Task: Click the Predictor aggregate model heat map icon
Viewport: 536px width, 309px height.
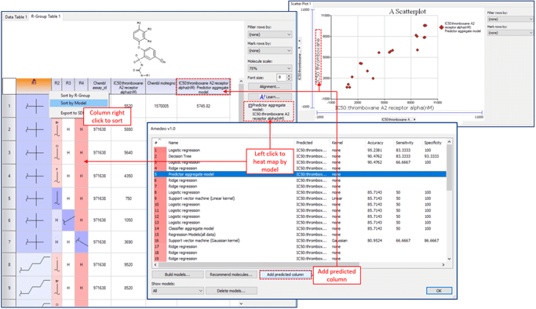Action: [250, 106]
